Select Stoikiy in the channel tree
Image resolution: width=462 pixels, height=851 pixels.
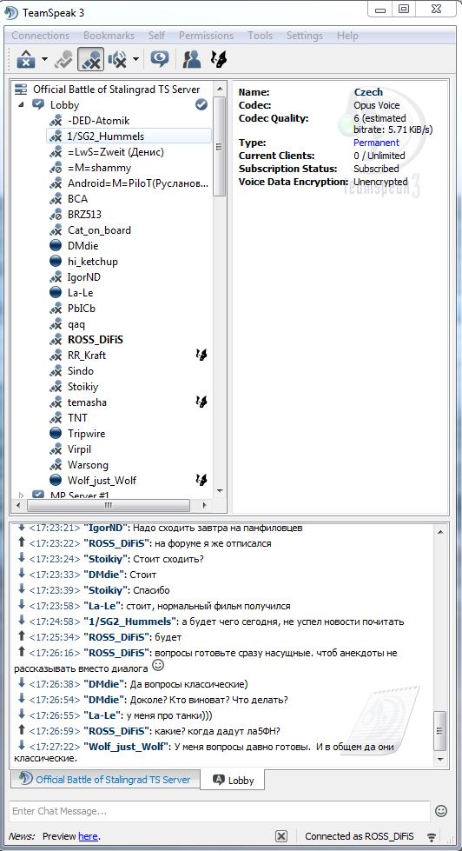(x=82, y=387)
